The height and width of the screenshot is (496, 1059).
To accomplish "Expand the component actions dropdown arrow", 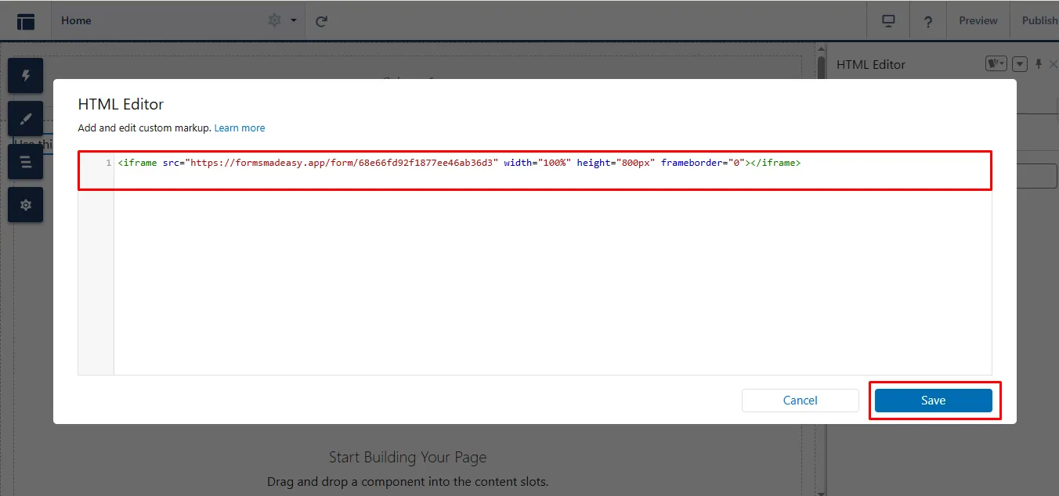I will (1019, 64).
